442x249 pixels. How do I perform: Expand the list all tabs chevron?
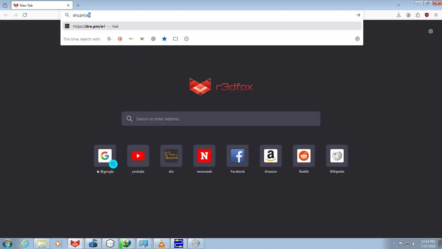[x=398, y=5]
